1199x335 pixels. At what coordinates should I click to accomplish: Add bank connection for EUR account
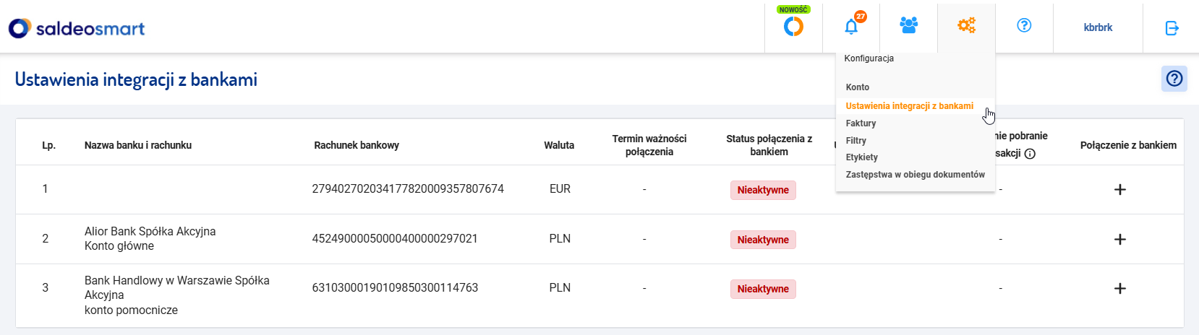pos(1120,189)
